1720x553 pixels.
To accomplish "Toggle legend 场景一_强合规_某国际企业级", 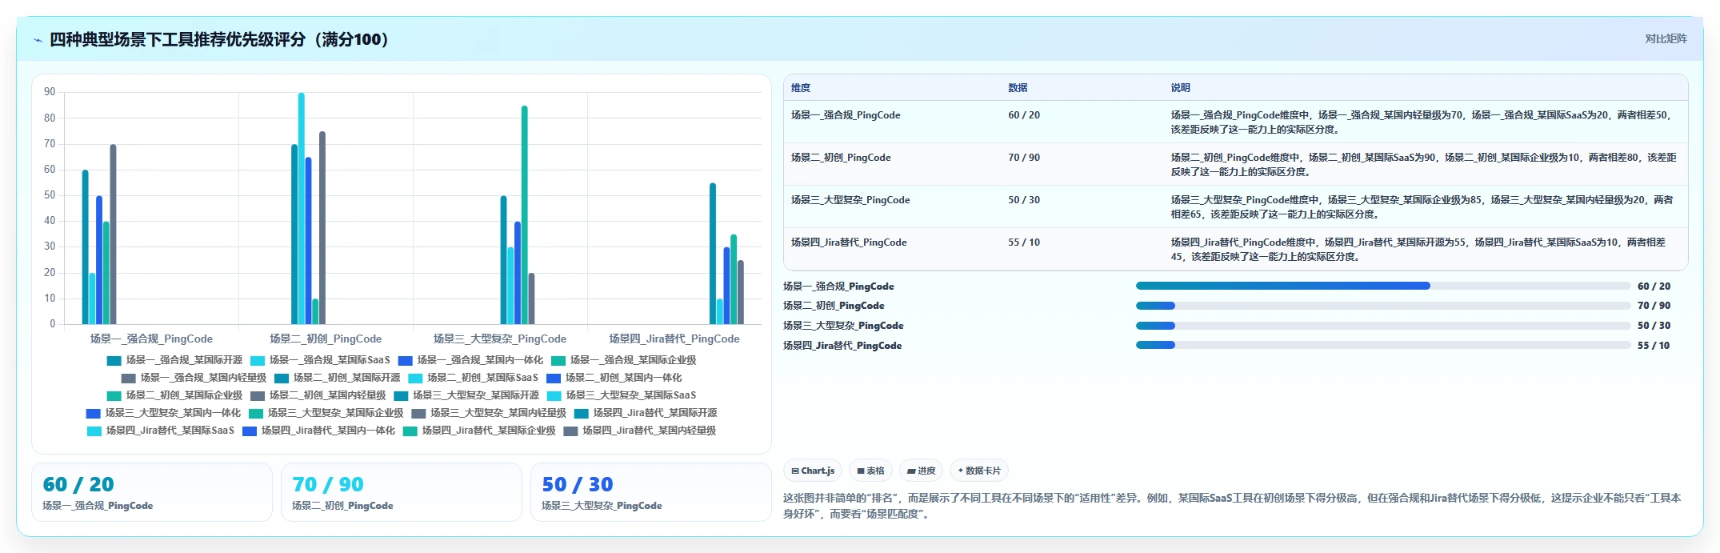I will click(x=623, y=360).
